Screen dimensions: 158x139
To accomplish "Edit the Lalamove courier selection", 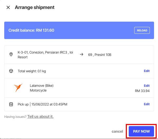I will 147,86.
